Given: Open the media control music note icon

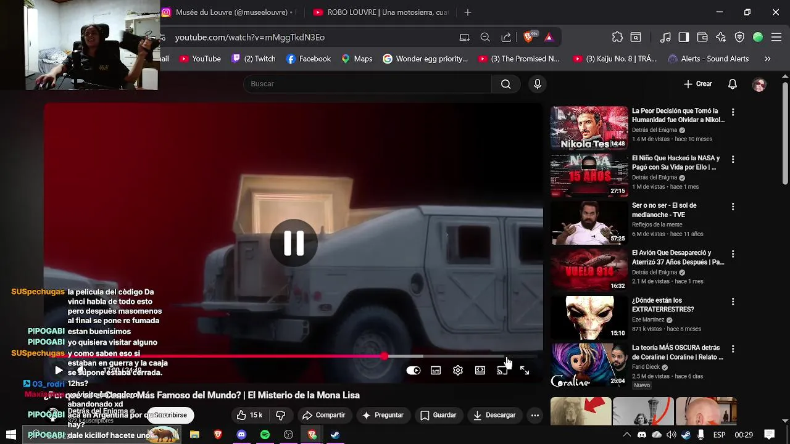Looking at the screenshot, I should click(x=665, y=37).
